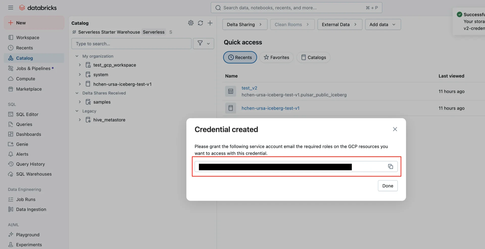Open Marketplace

point(34,89)
